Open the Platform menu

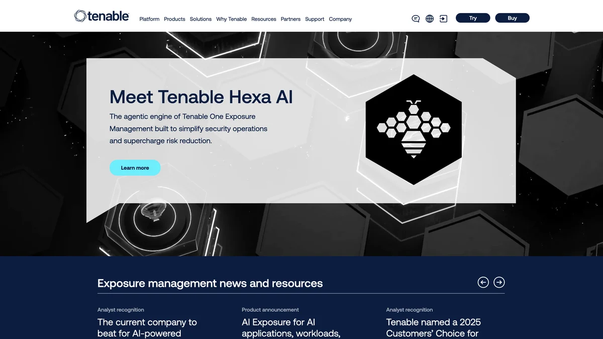(x=149, y=19)
